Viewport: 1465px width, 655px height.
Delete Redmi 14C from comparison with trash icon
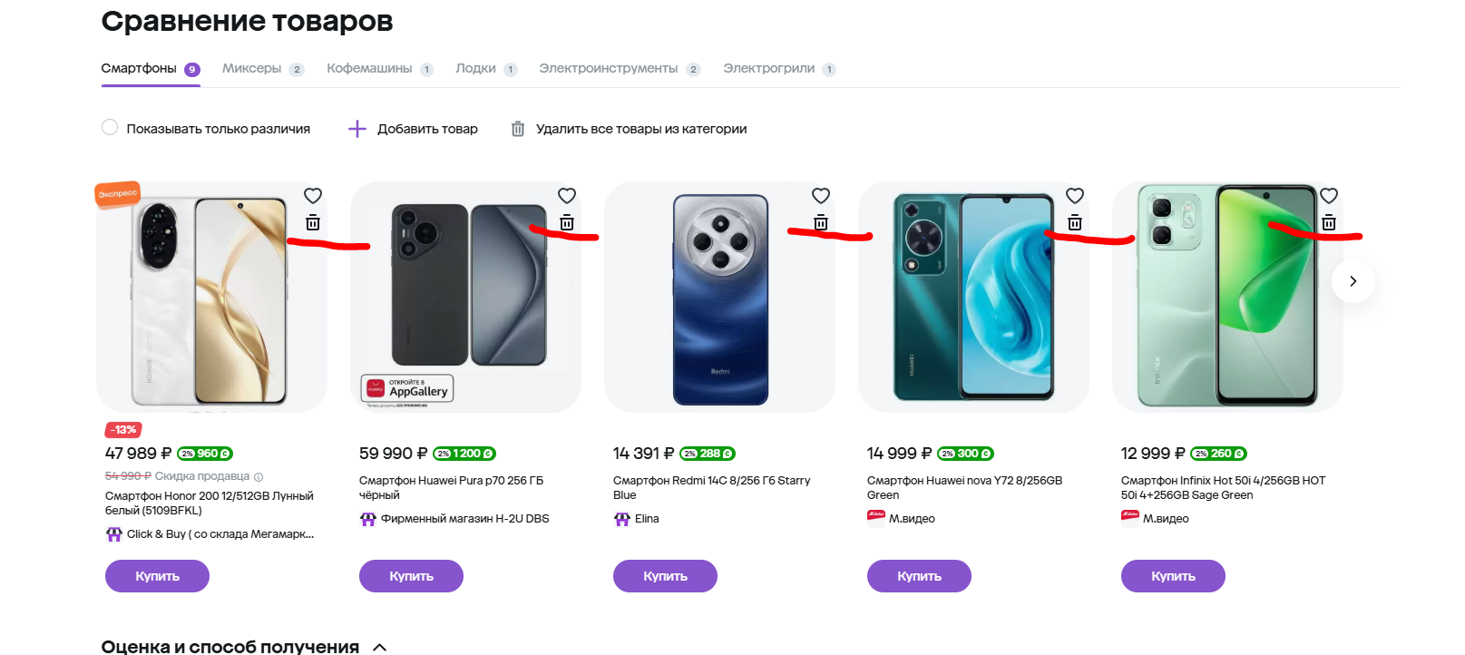point(821,222)
